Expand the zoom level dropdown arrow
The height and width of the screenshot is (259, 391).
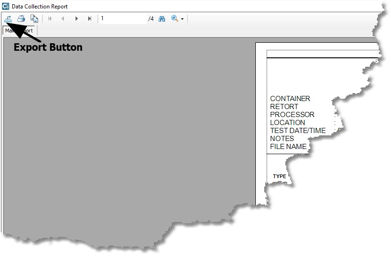pos(182,19)
